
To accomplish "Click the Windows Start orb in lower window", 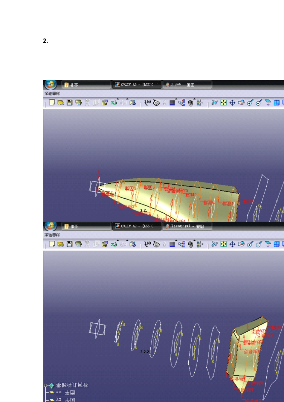I will 51,226.
